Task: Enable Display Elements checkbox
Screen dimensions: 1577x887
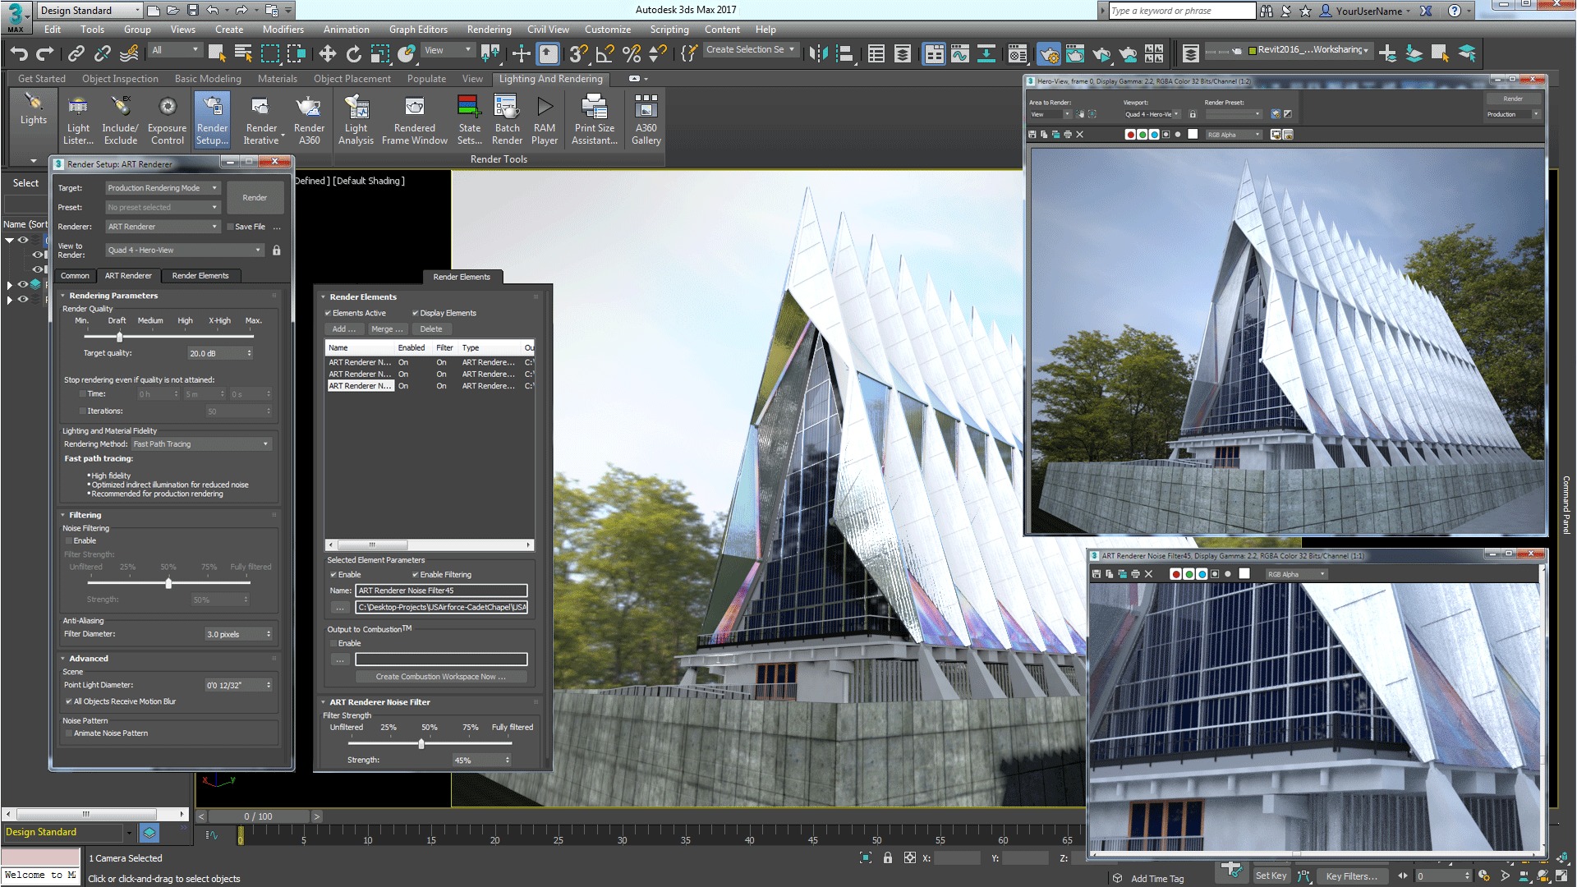Action: click(415, 313)
